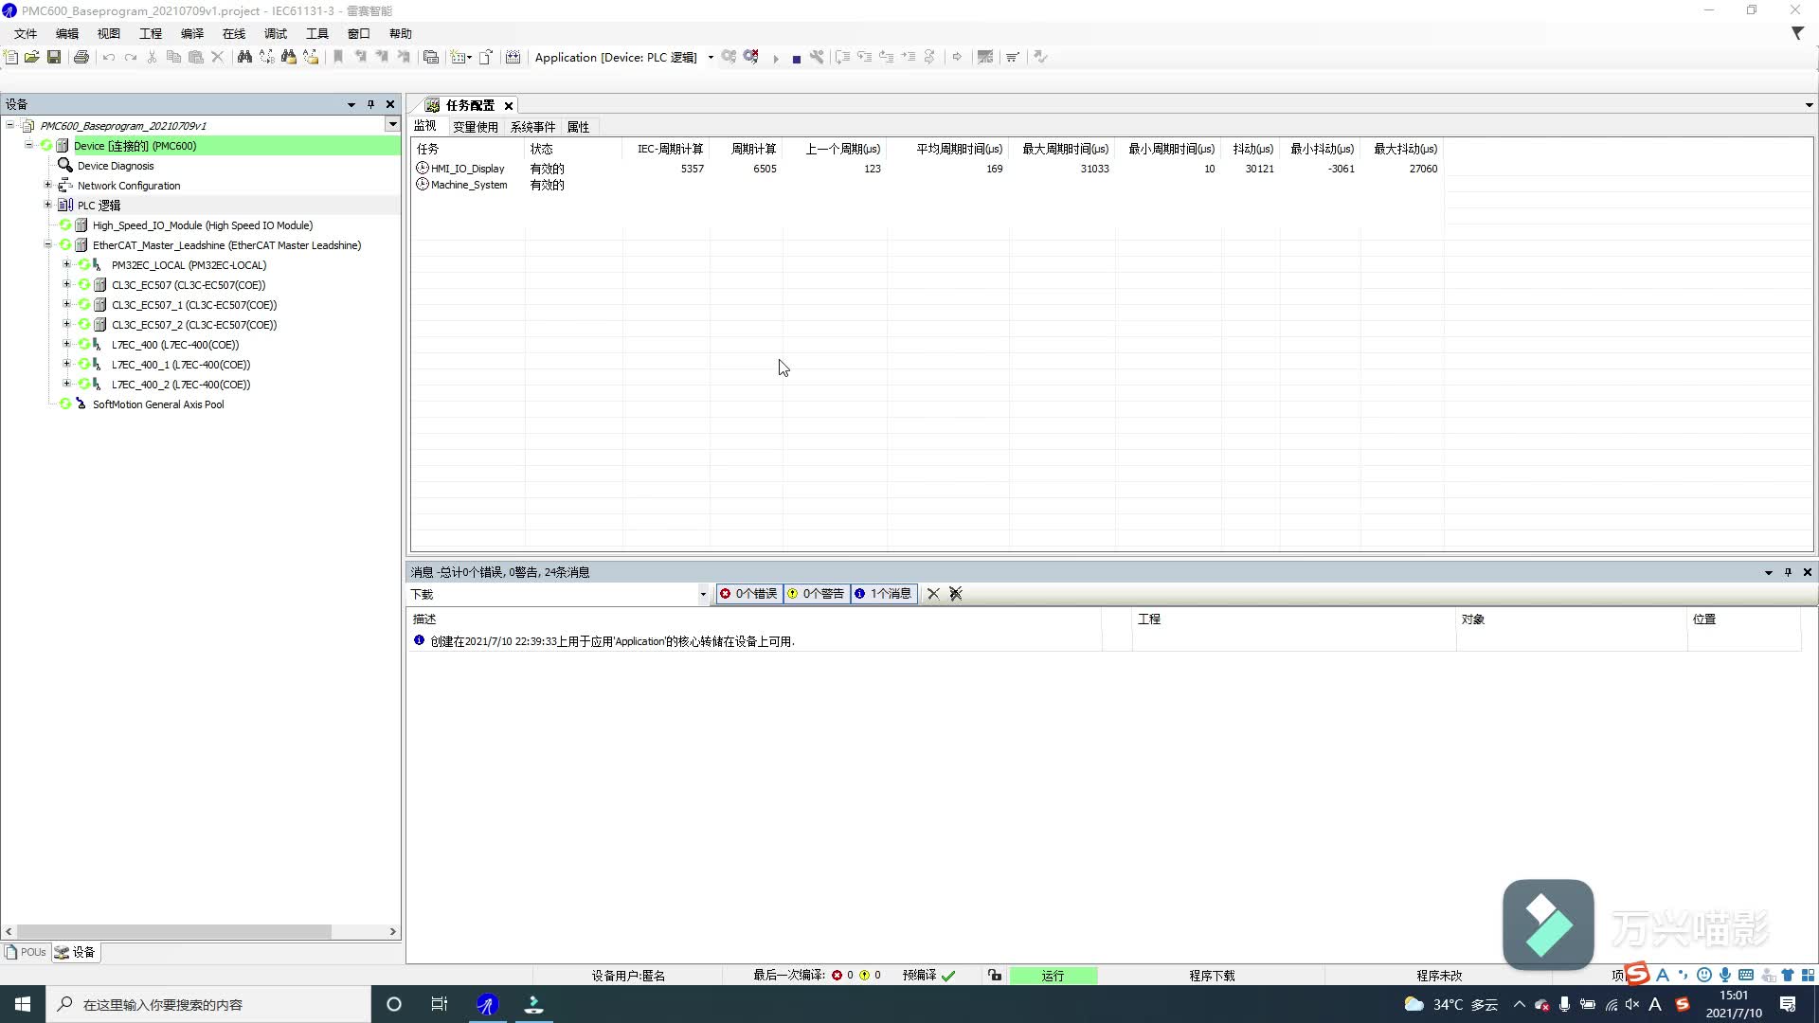This screenshot has width=1819, height=1023.
Task: Open Device Diagnosis node
Action: click(115, 166)
